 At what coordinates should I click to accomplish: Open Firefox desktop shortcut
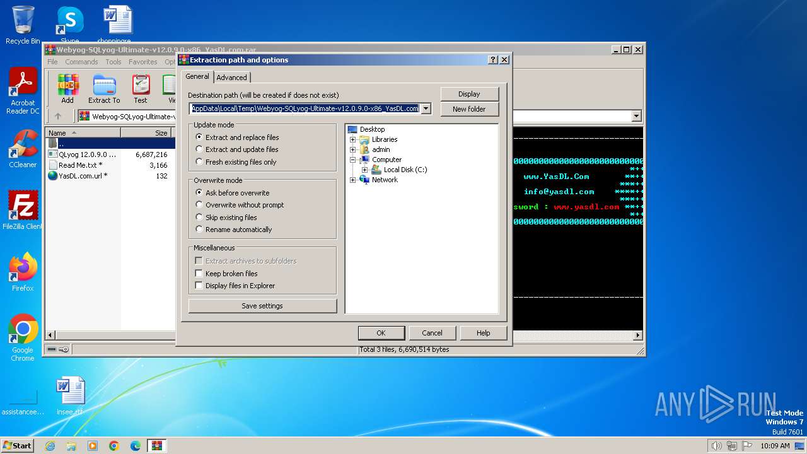coord(23,272)
